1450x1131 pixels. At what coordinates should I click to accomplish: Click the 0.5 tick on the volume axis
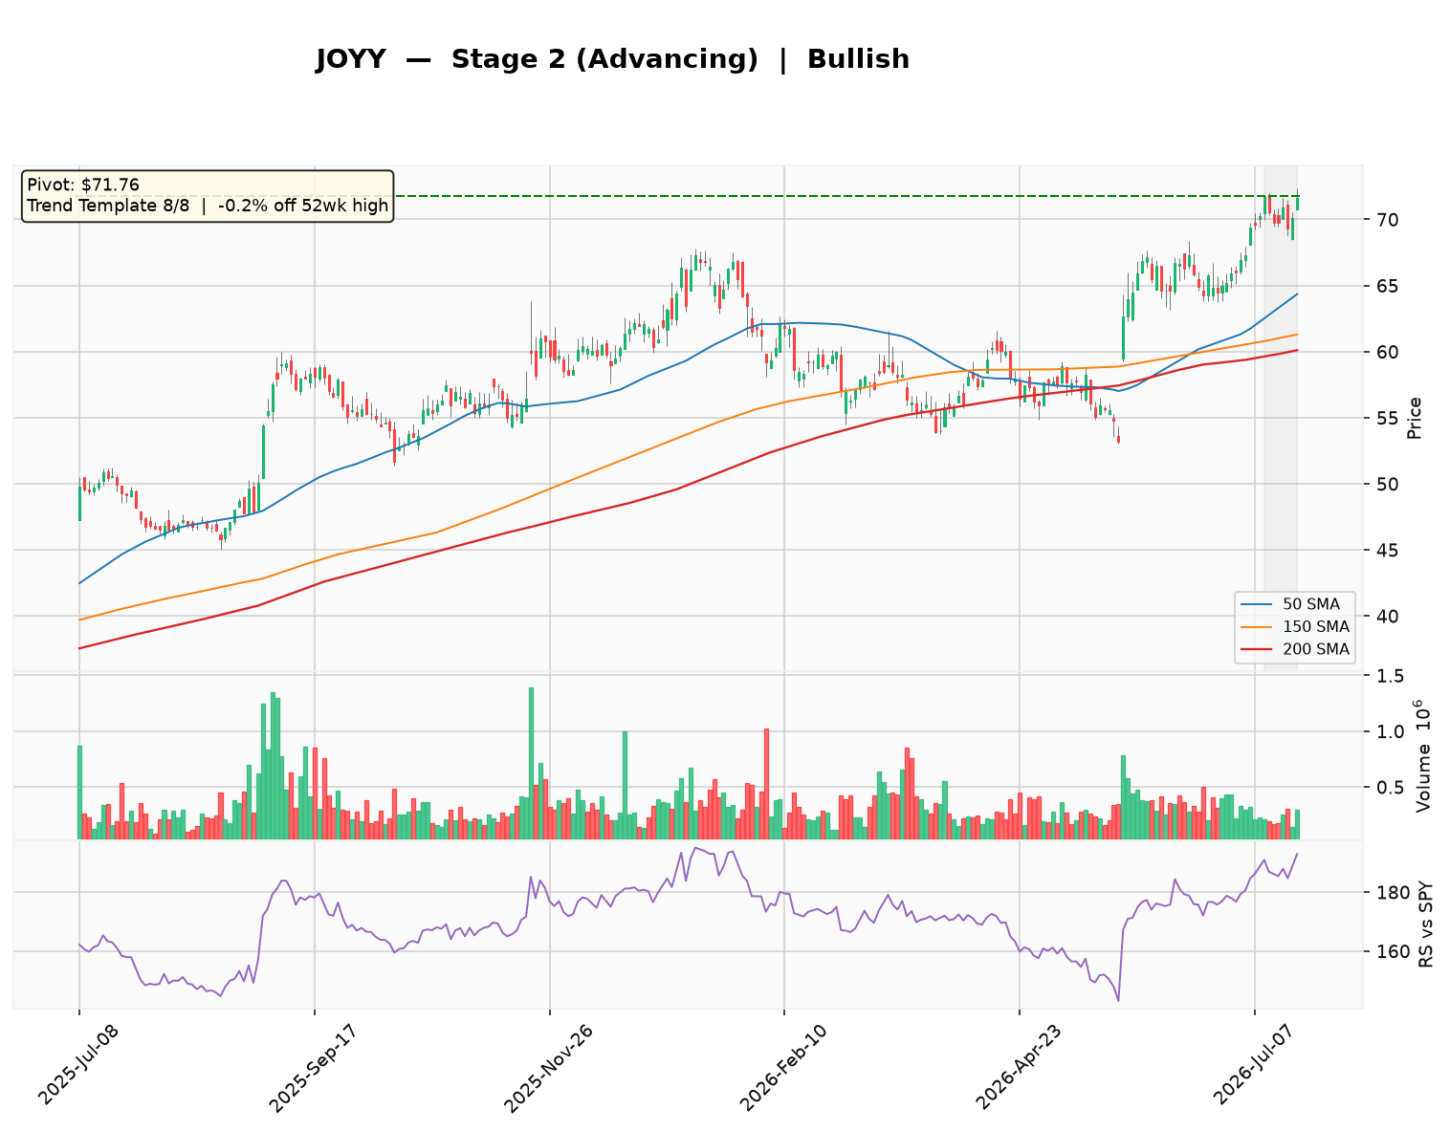coord(1389,787)
